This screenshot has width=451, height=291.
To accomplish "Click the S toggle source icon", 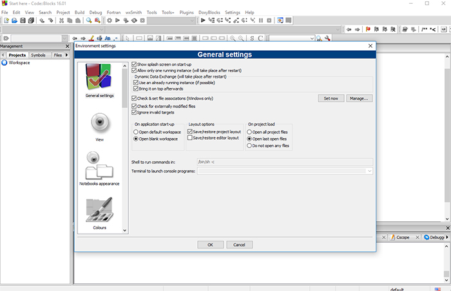I will (252, 38).
